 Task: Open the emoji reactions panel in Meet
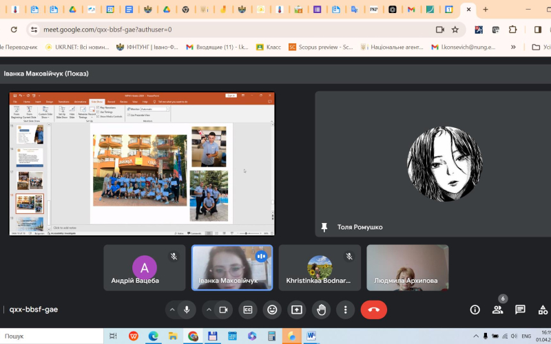click(x=272, y=310)
